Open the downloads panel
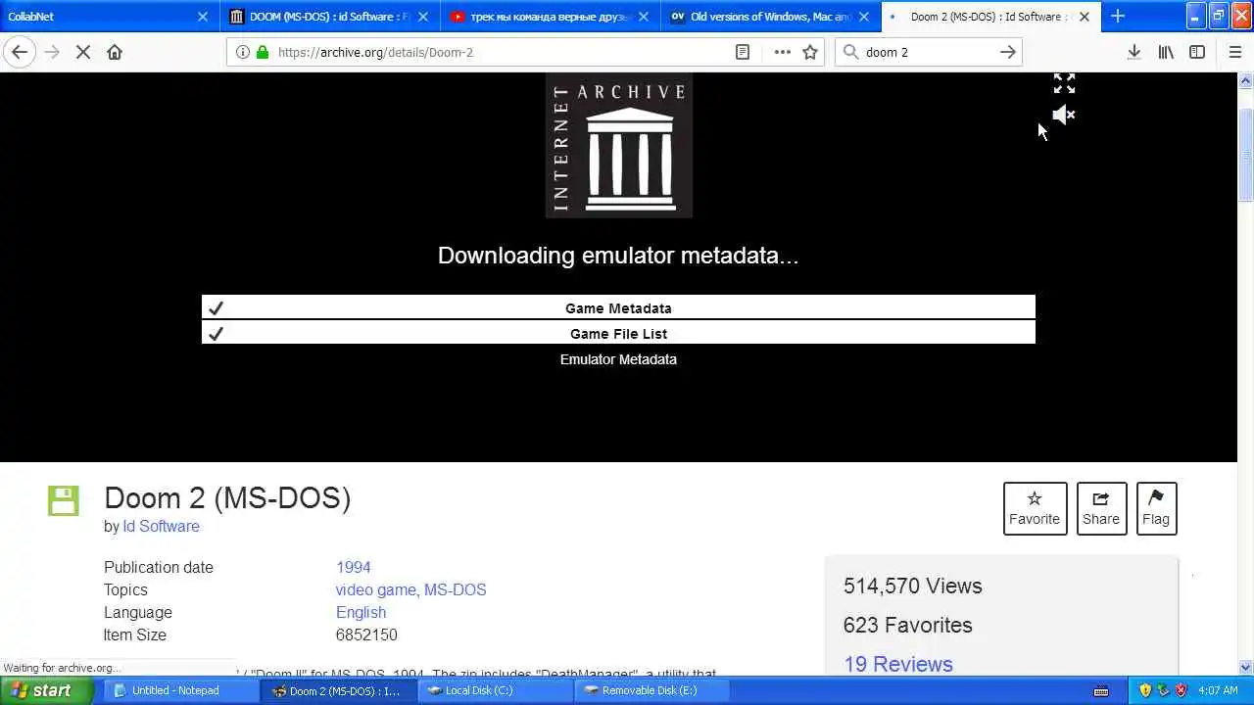The image size is (1254, 705). tap(1133, 52)
